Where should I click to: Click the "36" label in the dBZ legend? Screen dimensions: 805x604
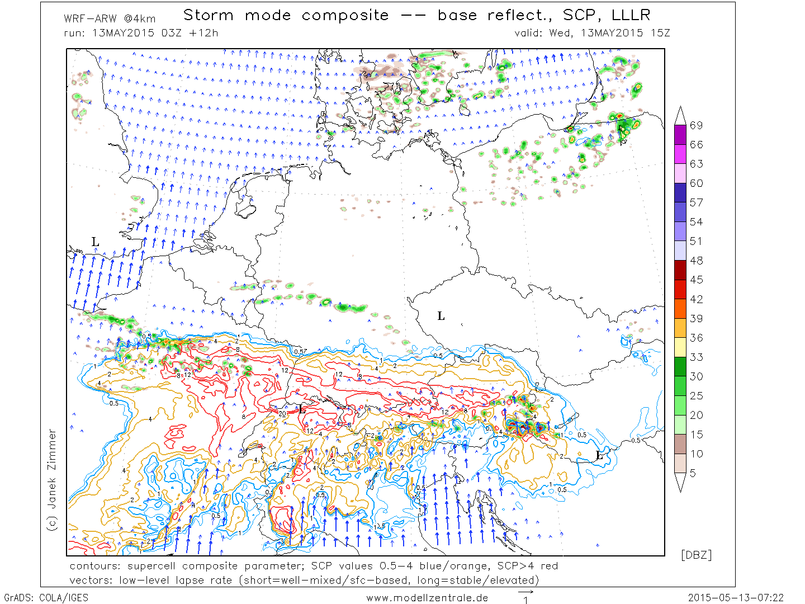697,338
